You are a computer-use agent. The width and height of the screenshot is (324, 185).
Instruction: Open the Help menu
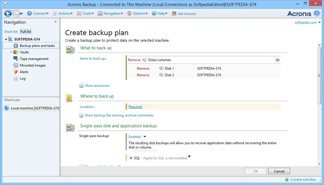pos(160,14)
